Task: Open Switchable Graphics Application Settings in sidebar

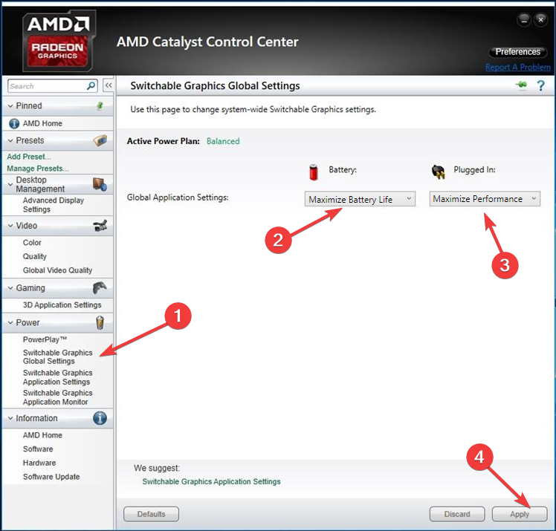Action: click(x=57, y=377)
